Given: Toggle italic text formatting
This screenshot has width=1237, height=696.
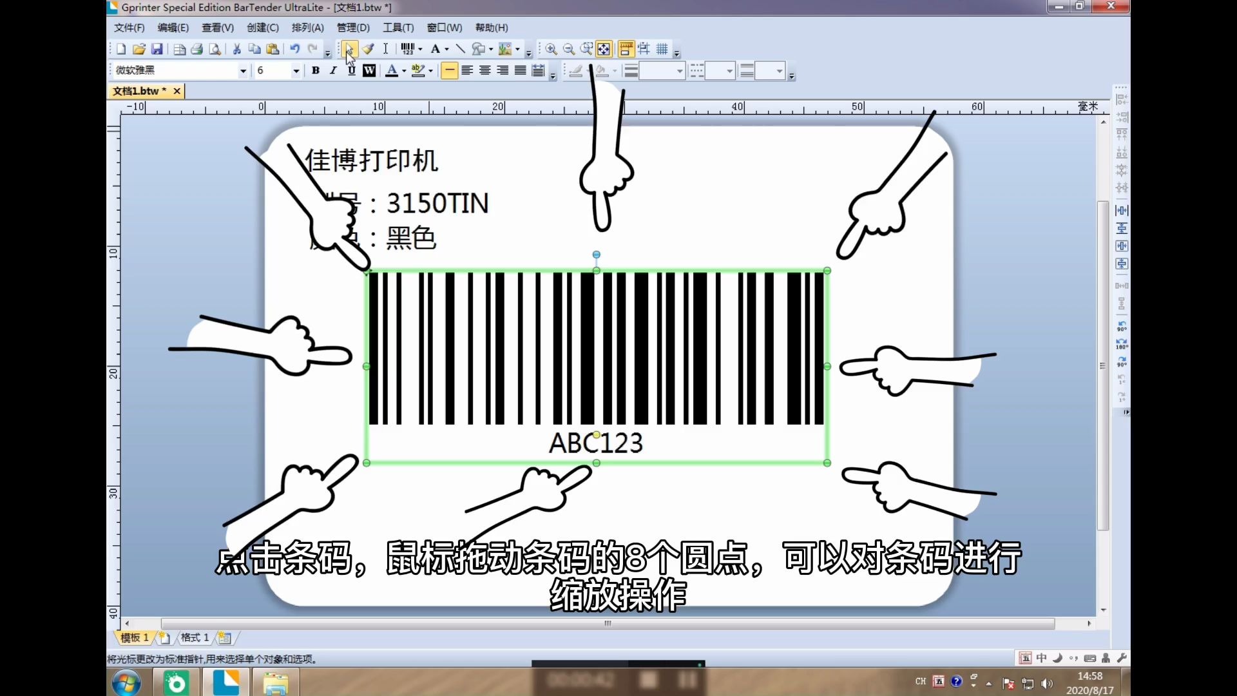Looking at the screenshot, I should click(333, 70).
